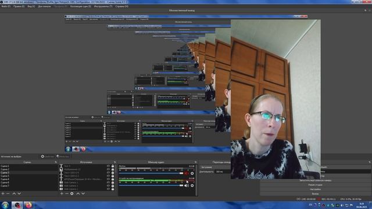Open the Вид menu
372x209 pixels.
(31, 6)
